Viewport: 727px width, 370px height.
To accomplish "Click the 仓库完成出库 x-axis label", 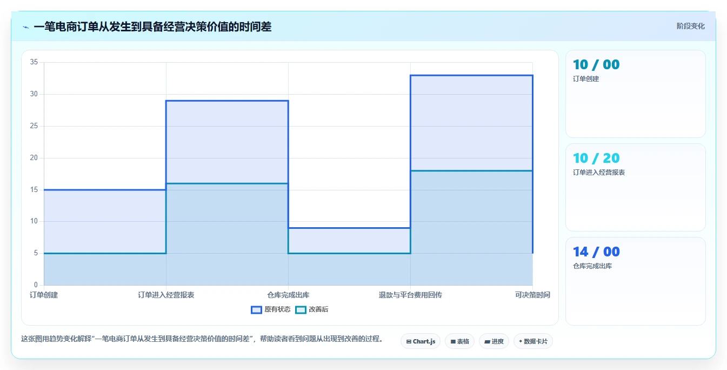I will (288, 295).
